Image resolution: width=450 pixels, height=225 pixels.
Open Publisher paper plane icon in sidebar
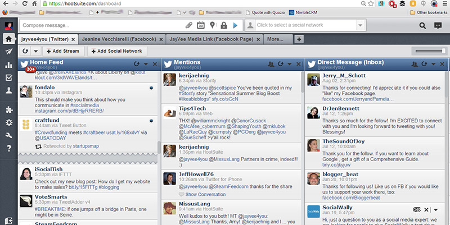click(9, 52)
